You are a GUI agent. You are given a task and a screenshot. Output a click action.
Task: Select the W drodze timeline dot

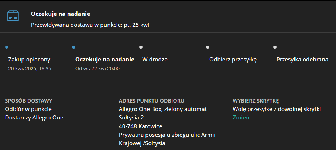tap(141, 47)
